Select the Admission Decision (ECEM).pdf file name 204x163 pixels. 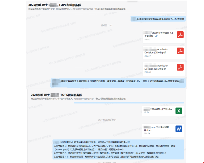coord(157,67)
